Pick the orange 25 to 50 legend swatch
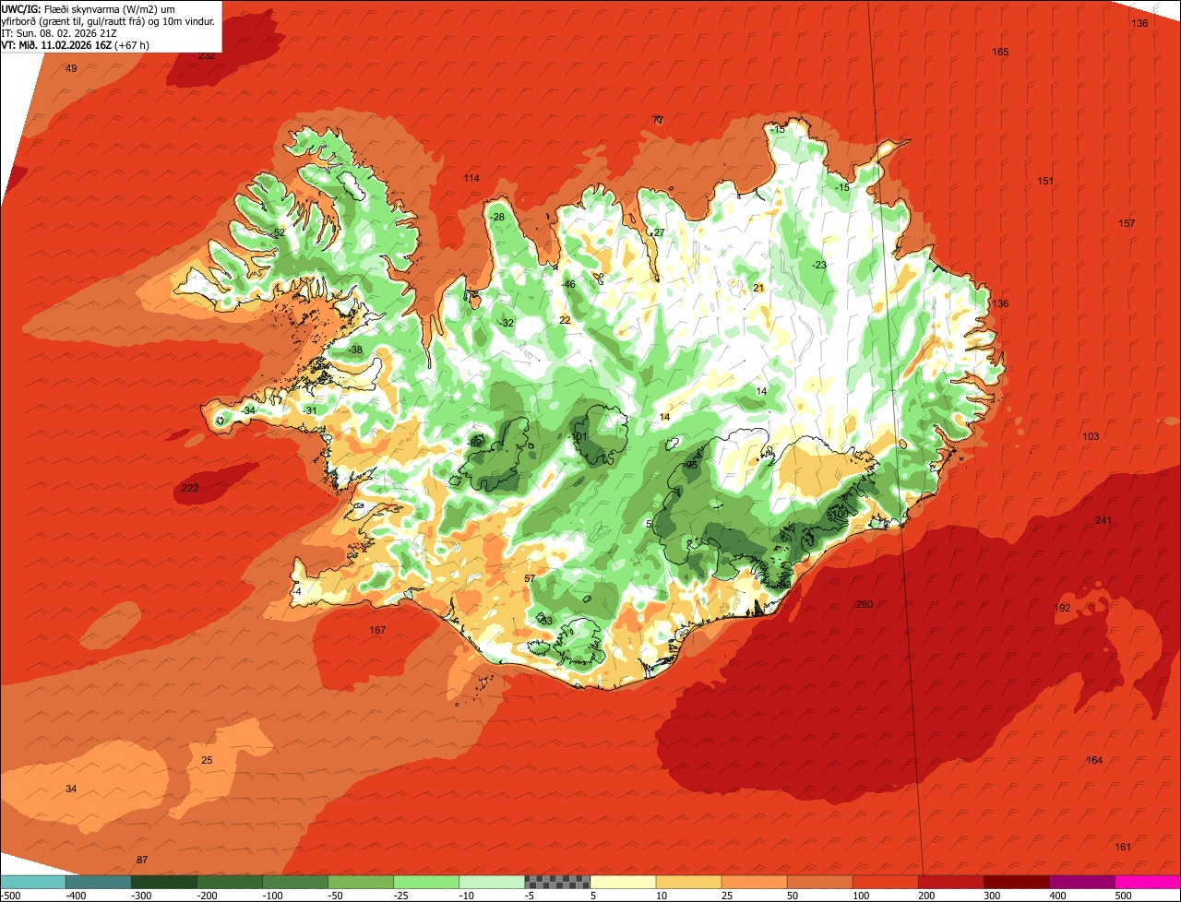1181x902 pixels. (754, 882)
